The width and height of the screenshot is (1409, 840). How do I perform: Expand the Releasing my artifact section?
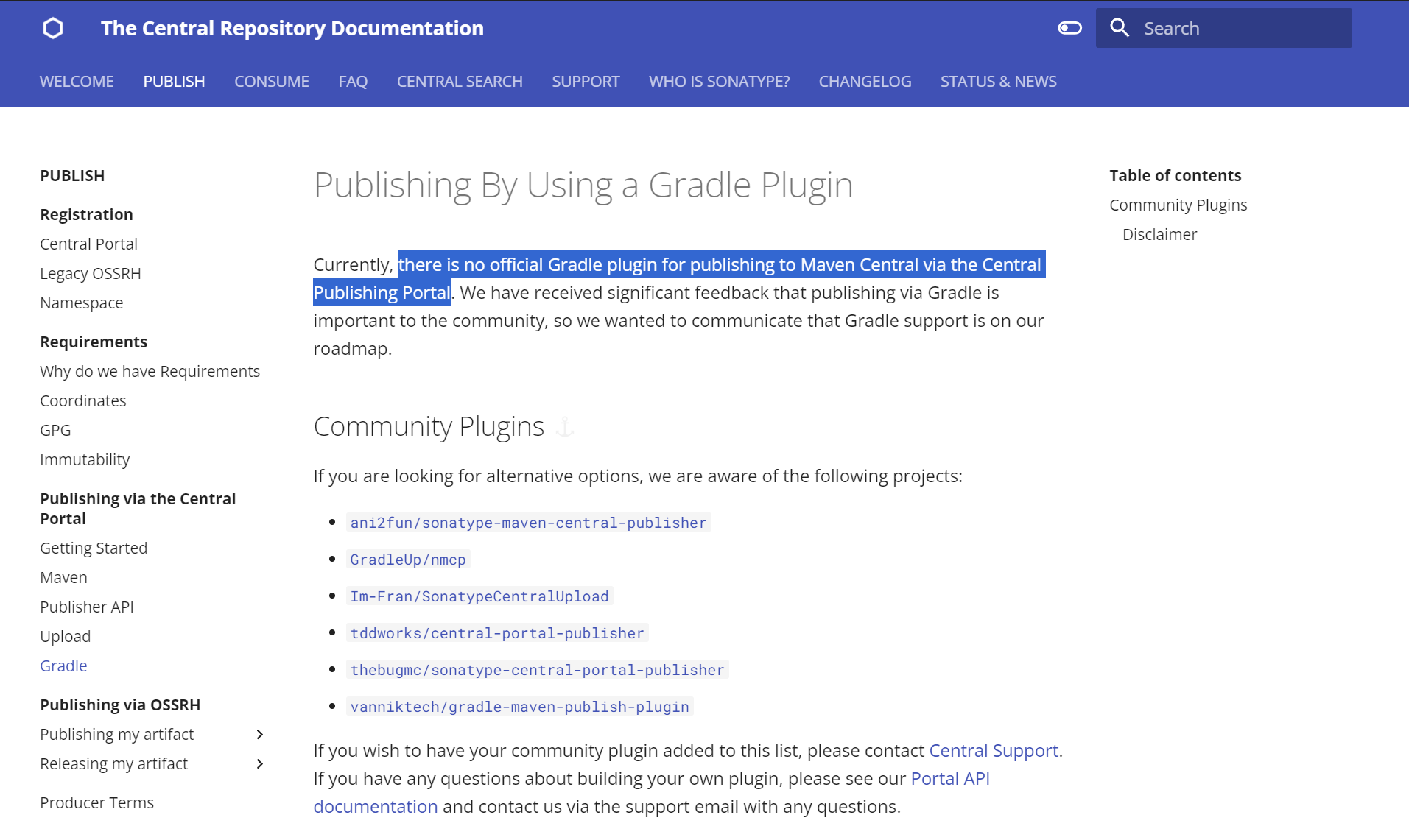(259, 763)
